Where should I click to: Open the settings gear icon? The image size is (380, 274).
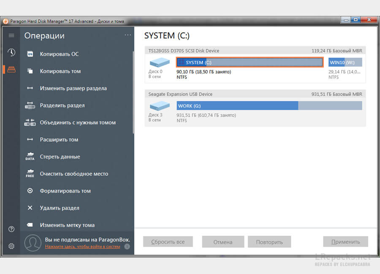pos(11,246)
